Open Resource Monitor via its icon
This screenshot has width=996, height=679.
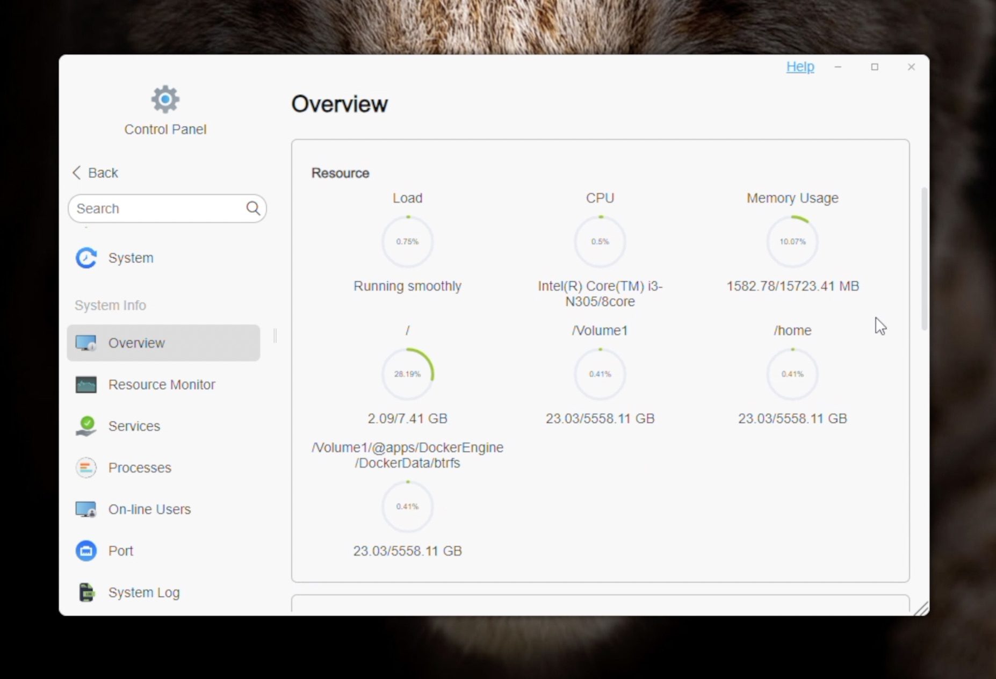[86, 385]
